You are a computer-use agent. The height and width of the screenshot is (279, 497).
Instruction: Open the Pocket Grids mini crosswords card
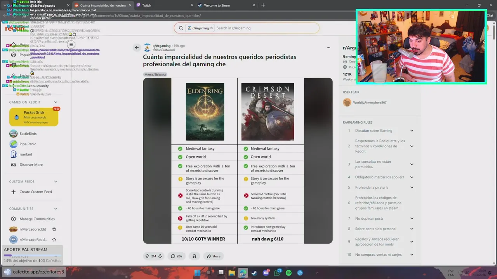click(x=34, y=117)
